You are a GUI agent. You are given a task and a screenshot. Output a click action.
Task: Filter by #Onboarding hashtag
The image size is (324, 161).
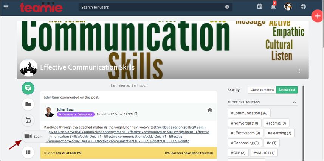245,143
